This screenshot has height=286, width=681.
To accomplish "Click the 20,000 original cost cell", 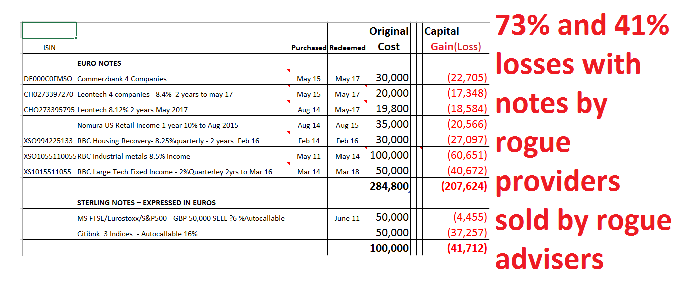I will point(389,93).
